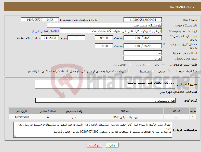Viewport: 201px width, 152px height.
Task: Click the گروه کالا field امور تاسیساتی
Action: [x=105, y=101]
